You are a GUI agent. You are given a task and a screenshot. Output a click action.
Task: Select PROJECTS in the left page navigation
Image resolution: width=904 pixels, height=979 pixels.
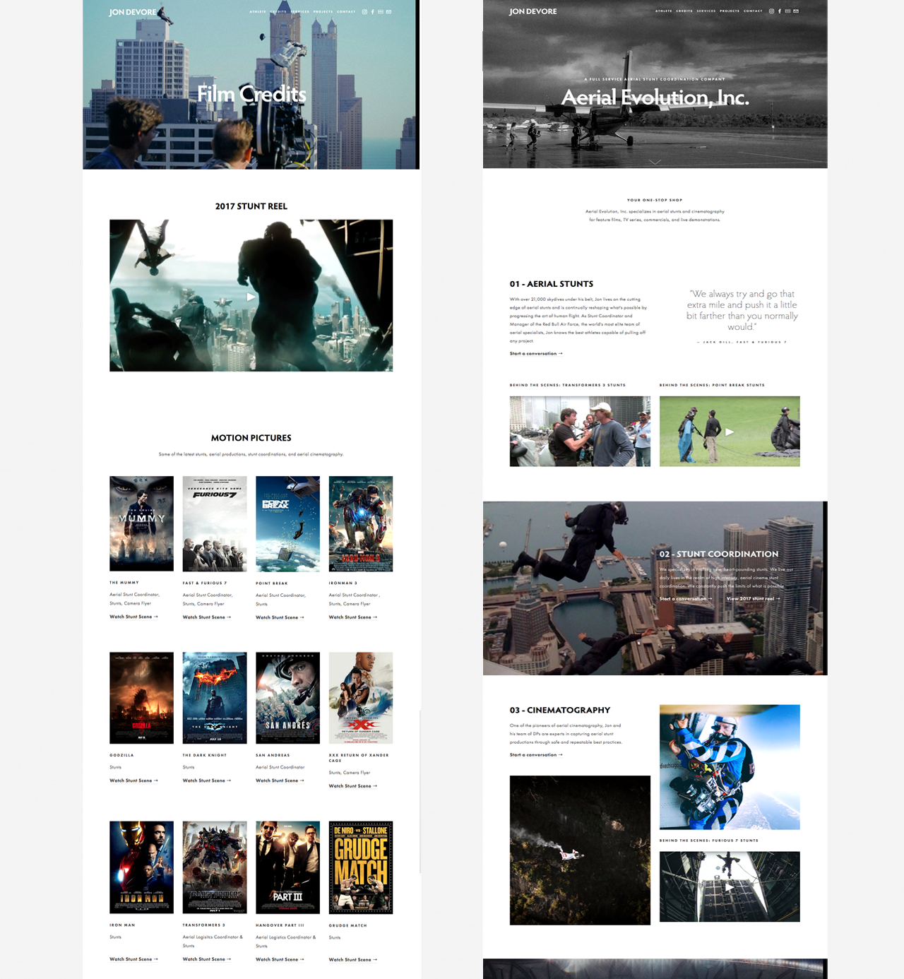click(322, 11)
